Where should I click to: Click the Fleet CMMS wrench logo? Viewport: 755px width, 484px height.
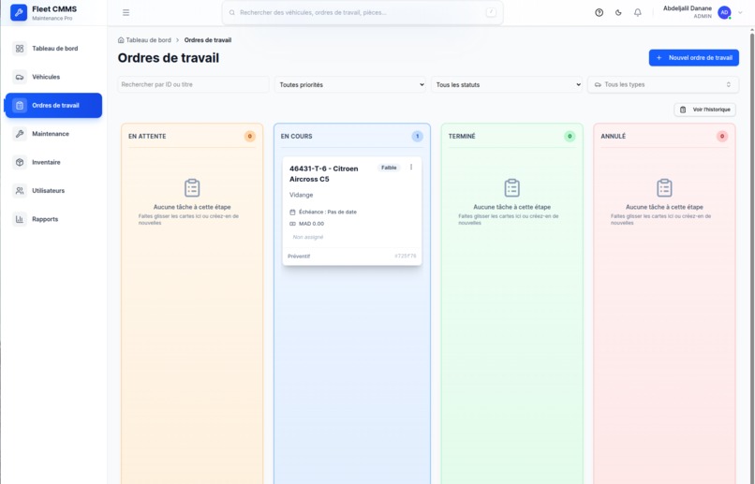pos(19,12)
